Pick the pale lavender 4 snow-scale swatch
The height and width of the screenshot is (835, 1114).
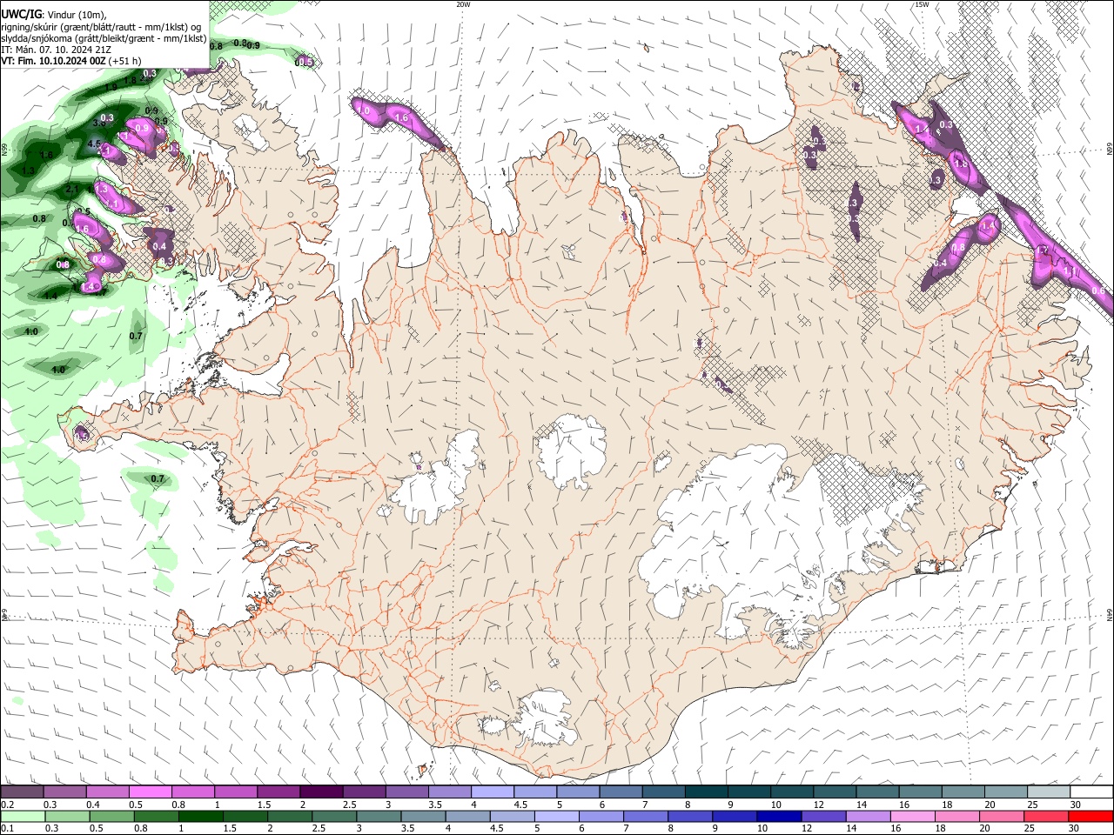click(492, 792)
